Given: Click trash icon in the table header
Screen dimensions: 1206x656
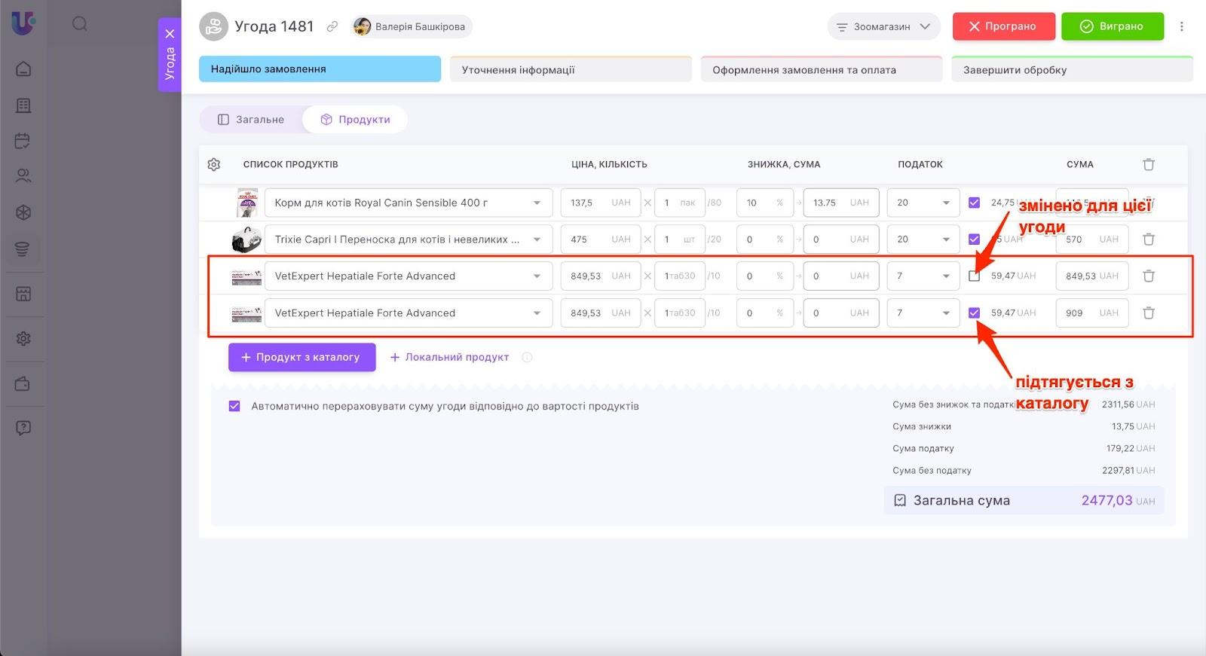Looking at the screenshot, I should [x=1149, y=164].
